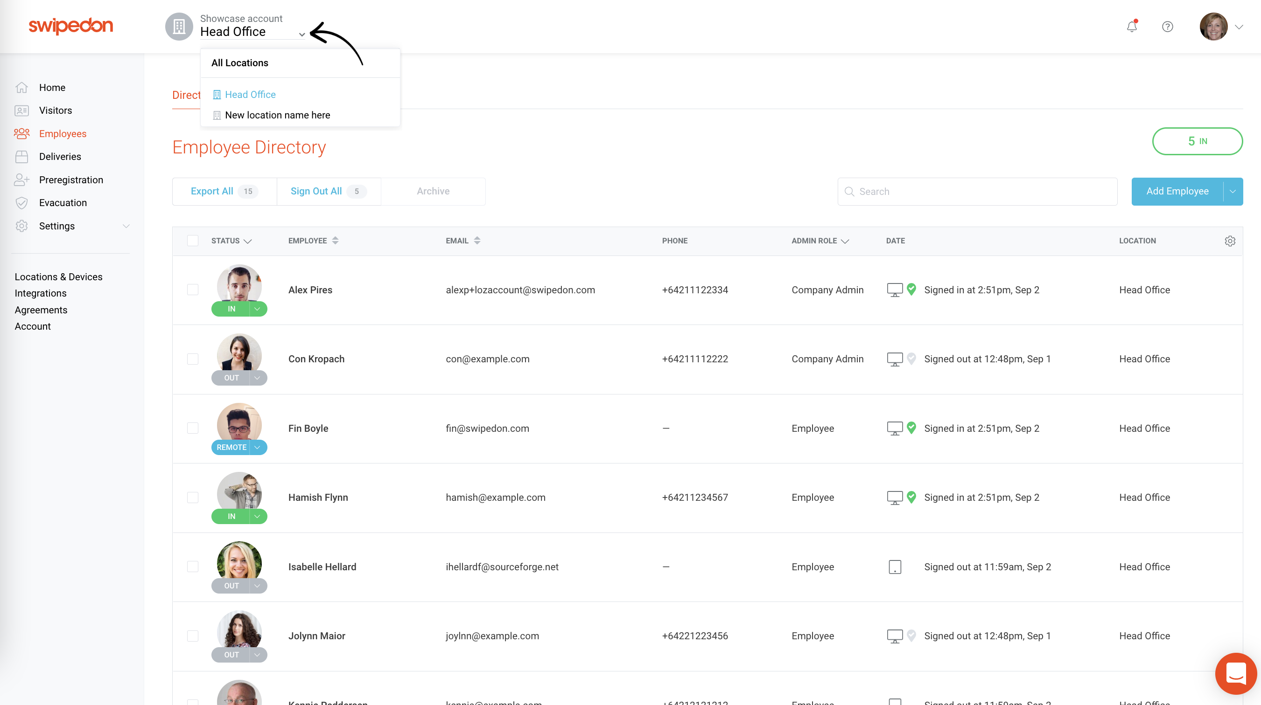
Task: Click the Deliveries box icon
Action: (21, 157)
